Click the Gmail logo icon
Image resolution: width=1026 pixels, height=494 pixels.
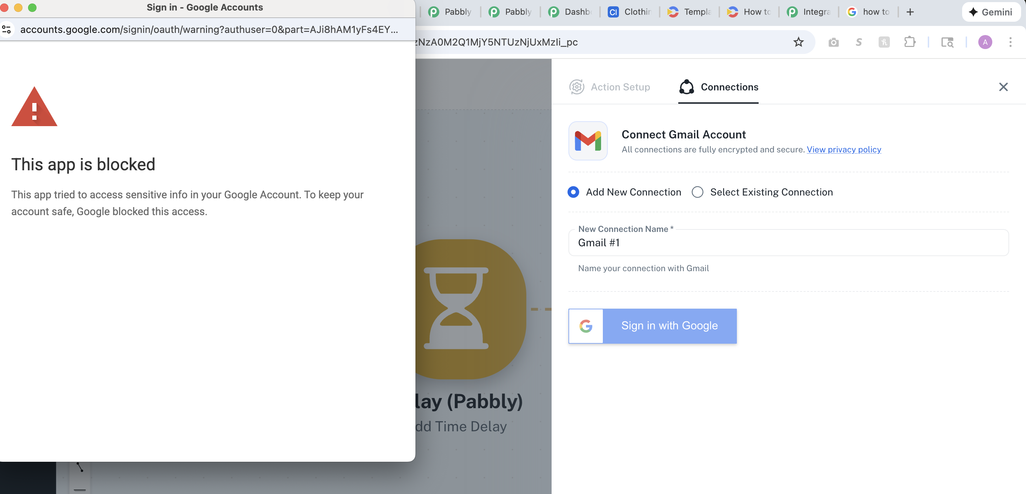point(587,141)
